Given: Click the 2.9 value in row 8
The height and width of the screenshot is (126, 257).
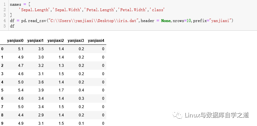Looking at the screenshot, I should point(41,115).
